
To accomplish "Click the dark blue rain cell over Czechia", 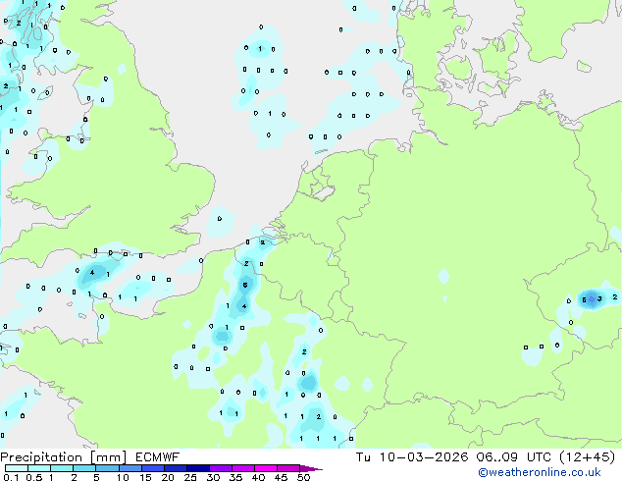I will [x=592, y=299].
